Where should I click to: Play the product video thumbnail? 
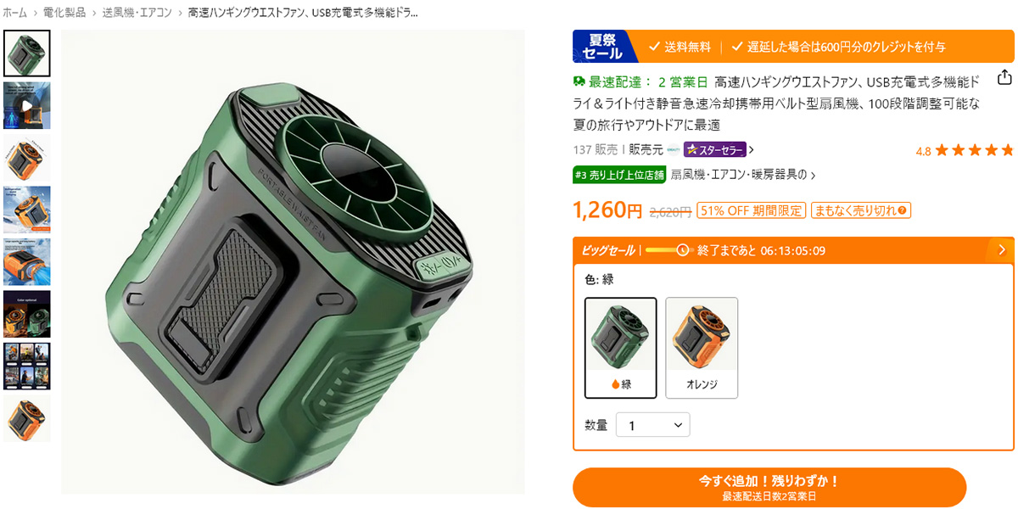coord(27,106)
